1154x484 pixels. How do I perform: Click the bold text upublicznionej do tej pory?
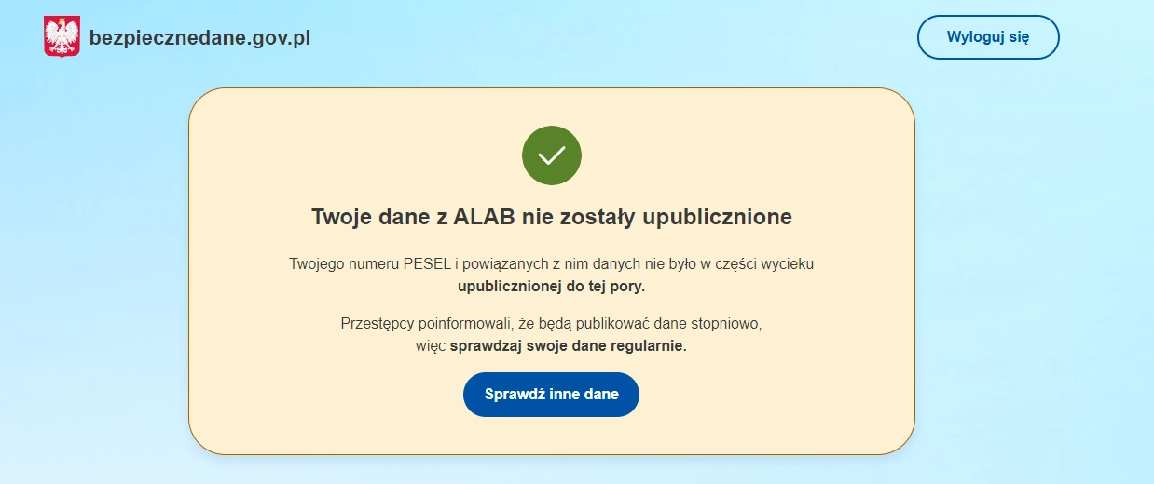[x=552, y=286]
